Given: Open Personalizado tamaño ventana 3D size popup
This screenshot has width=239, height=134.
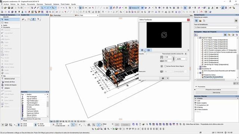Looking at the screenshot, I should coord(186,54).
